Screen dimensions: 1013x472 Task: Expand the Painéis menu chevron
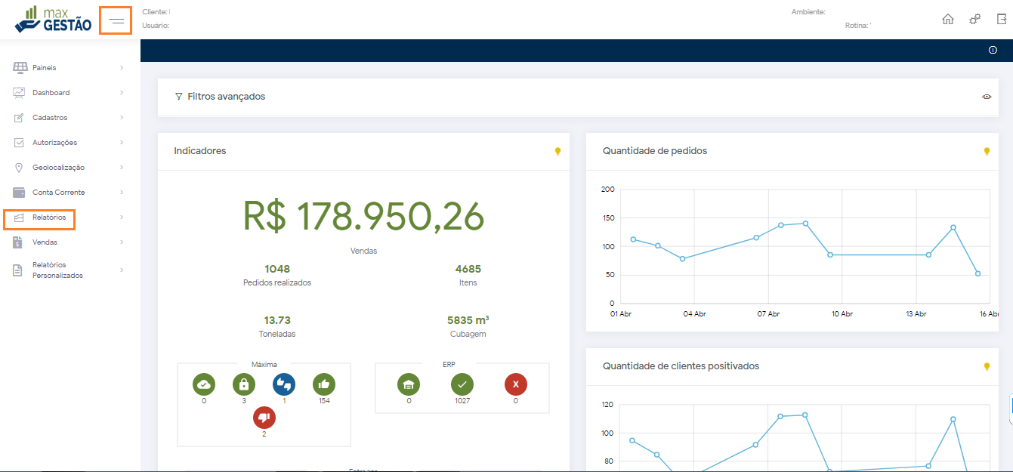pos(122,68)
